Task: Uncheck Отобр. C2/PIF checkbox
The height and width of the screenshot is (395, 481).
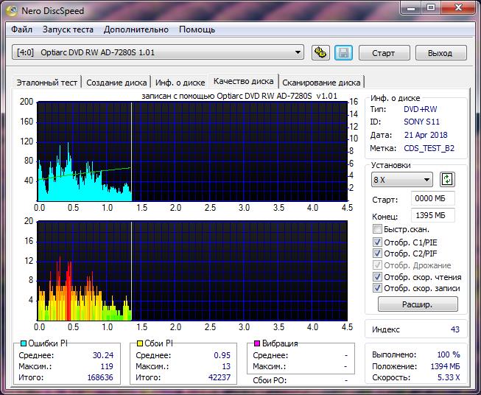Action: tap(378, 254)
